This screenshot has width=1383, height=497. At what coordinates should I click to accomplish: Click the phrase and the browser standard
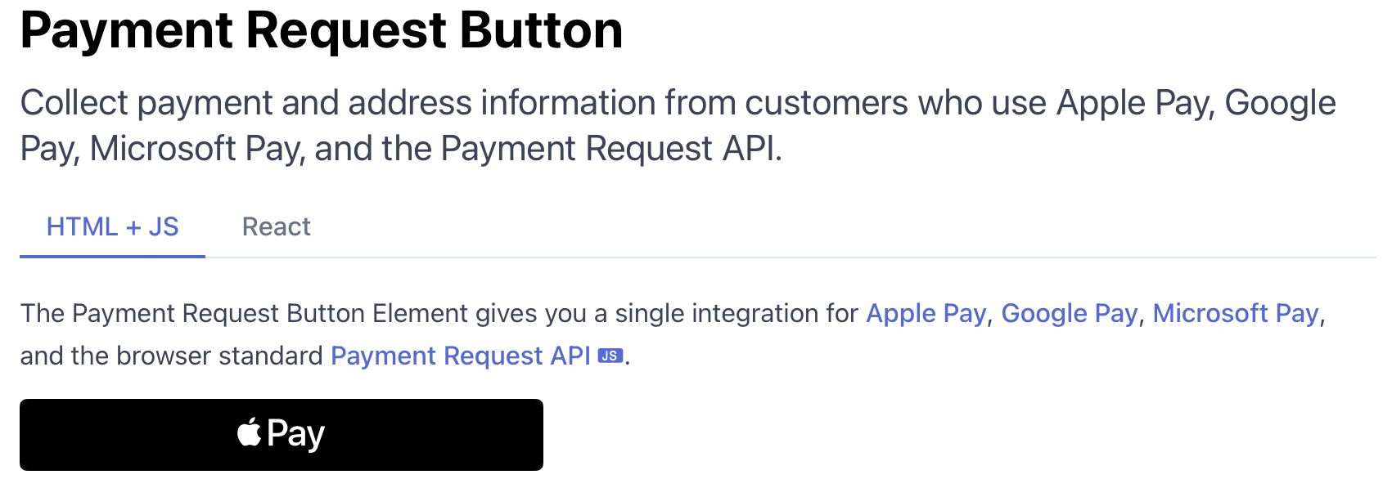[x=172, y=356]
